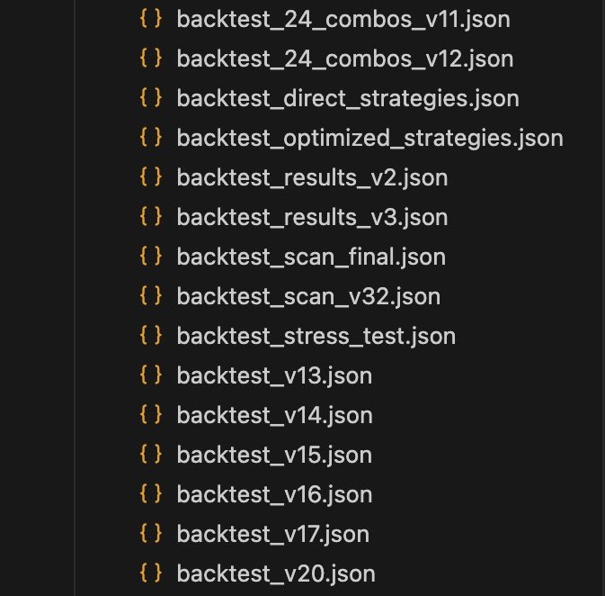Click JSON icon beside backtest_v20.json
The height and width of the screenshot is (596, 605).
click(150, 573)
